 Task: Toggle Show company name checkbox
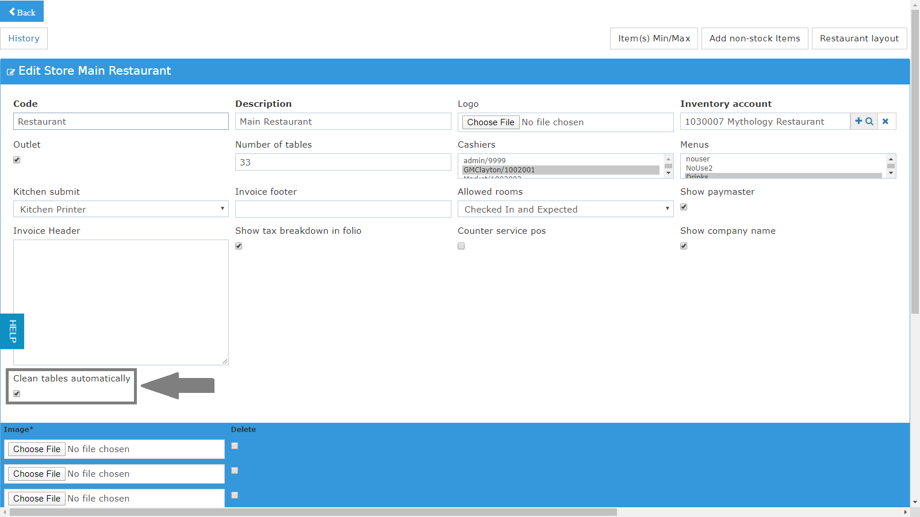(684, 246)
